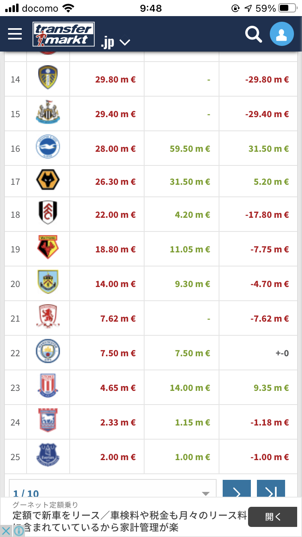Expand the .jp domain dropdown
Viewport: 302px width, 537px height.
[116, 42]
